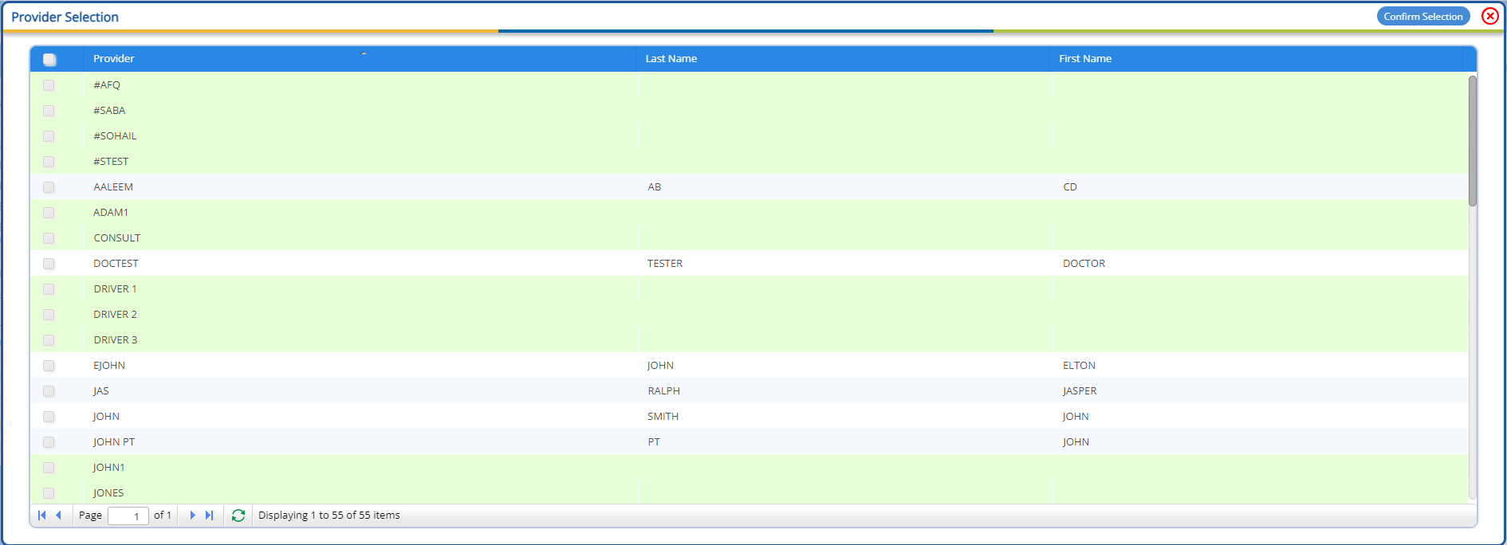Click the EJOHN provider name
Image resolution: width=1507 pixels, height=545 pixels.
click(109, 366)
